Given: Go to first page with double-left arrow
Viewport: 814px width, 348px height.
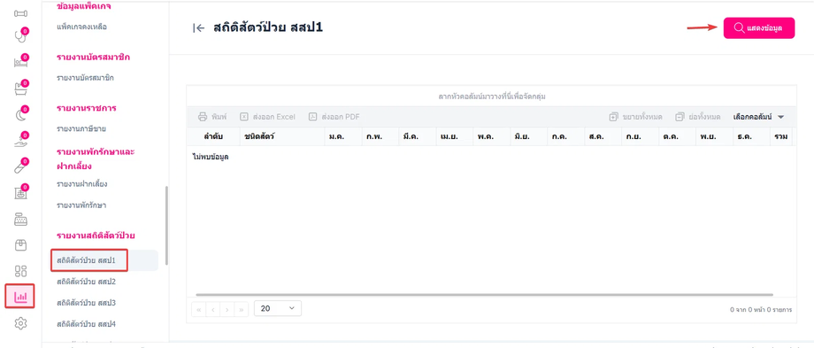Looking at the screenshot, I should tap(199, 310).
